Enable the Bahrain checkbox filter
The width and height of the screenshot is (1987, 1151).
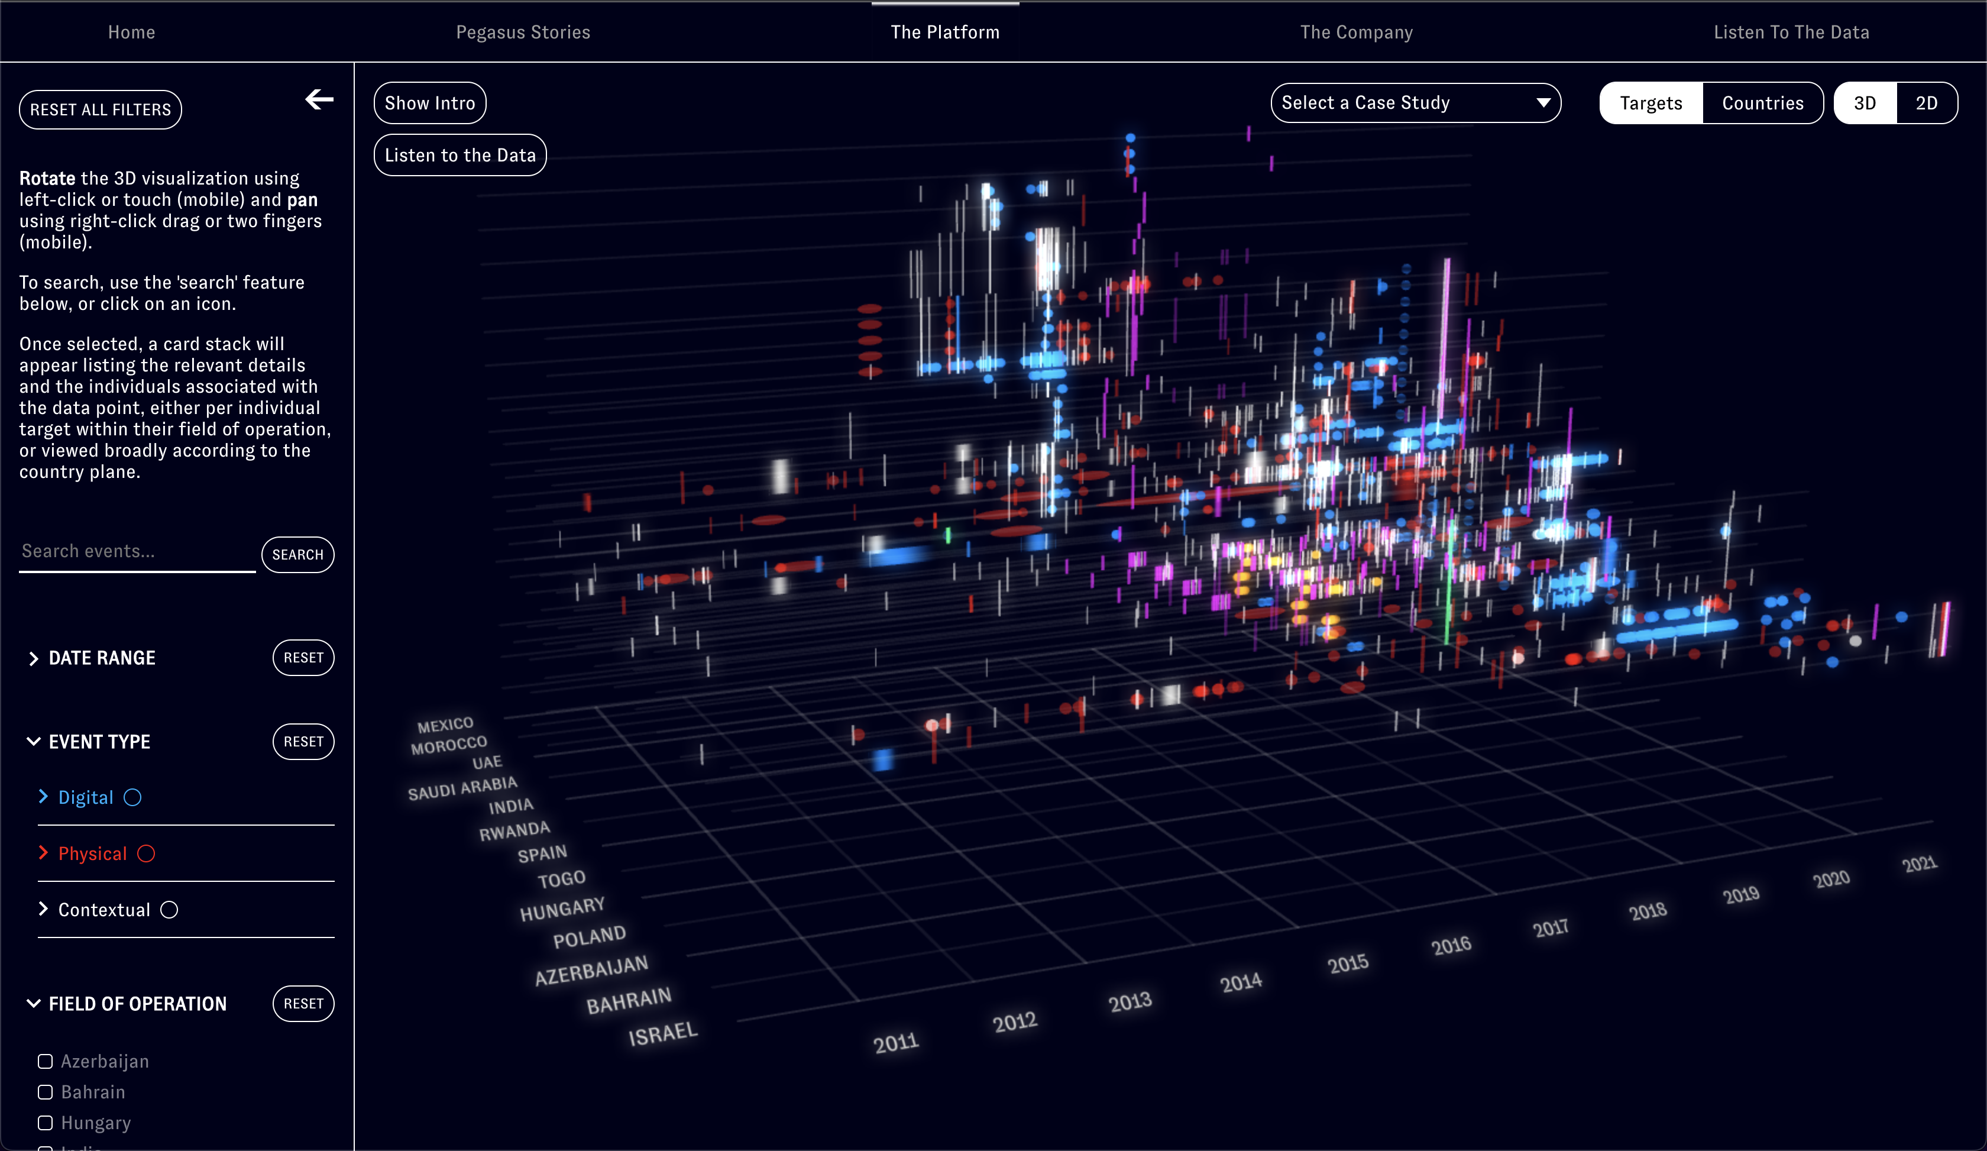[45, 1092]
